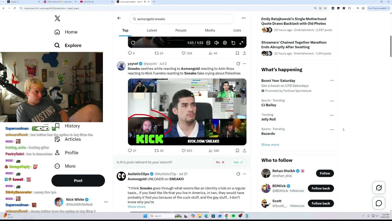Open video settings gear

(225, 43)
